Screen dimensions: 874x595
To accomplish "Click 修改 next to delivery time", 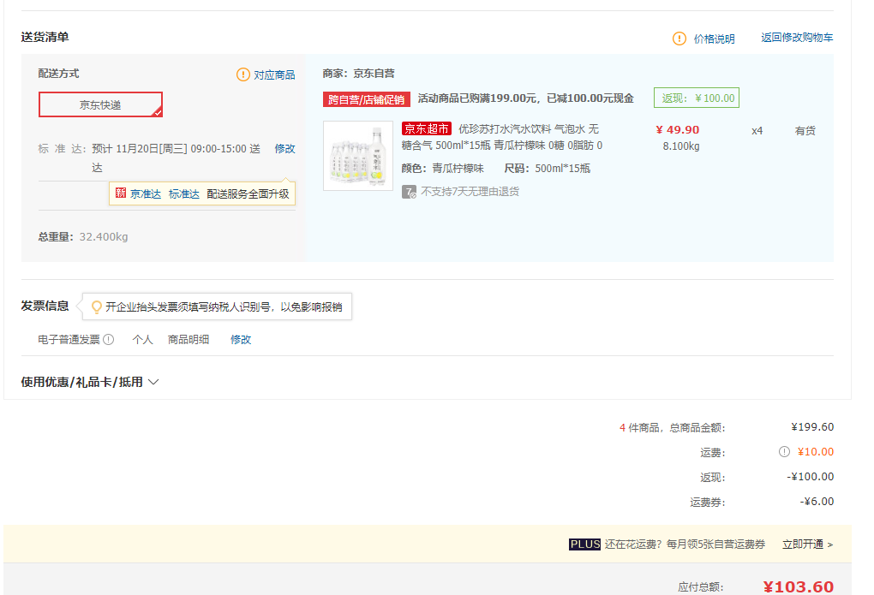I will tap(284, 149).
